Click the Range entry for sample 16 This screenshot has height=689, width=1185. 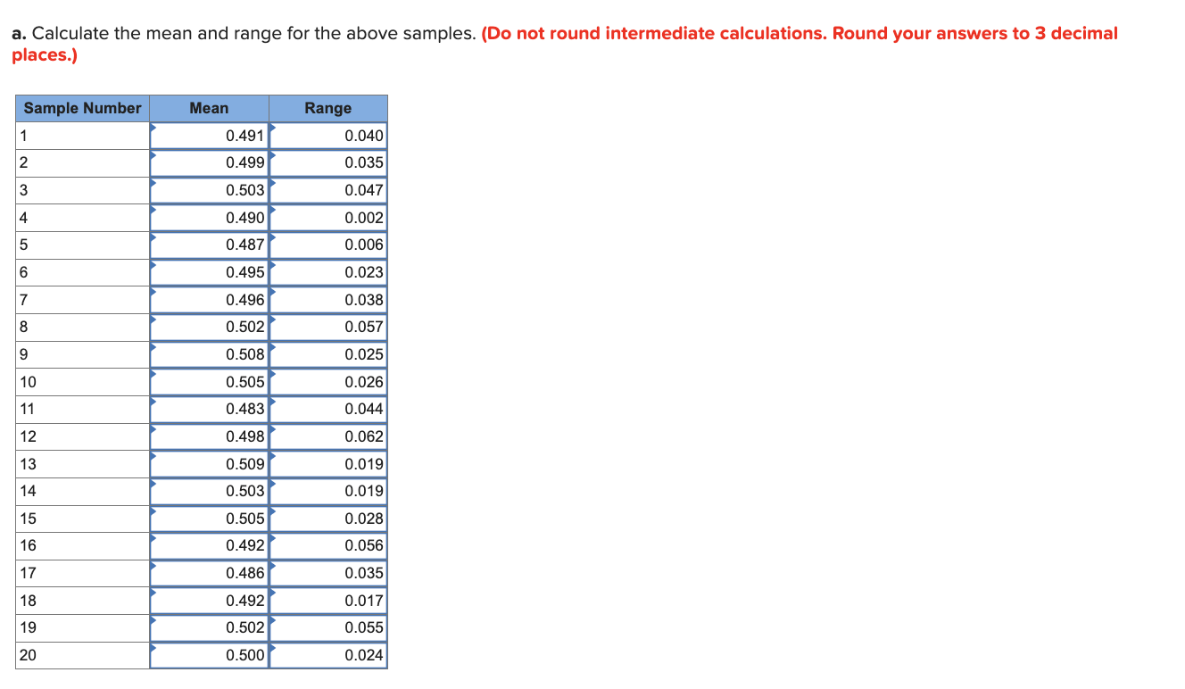(328, 545)
